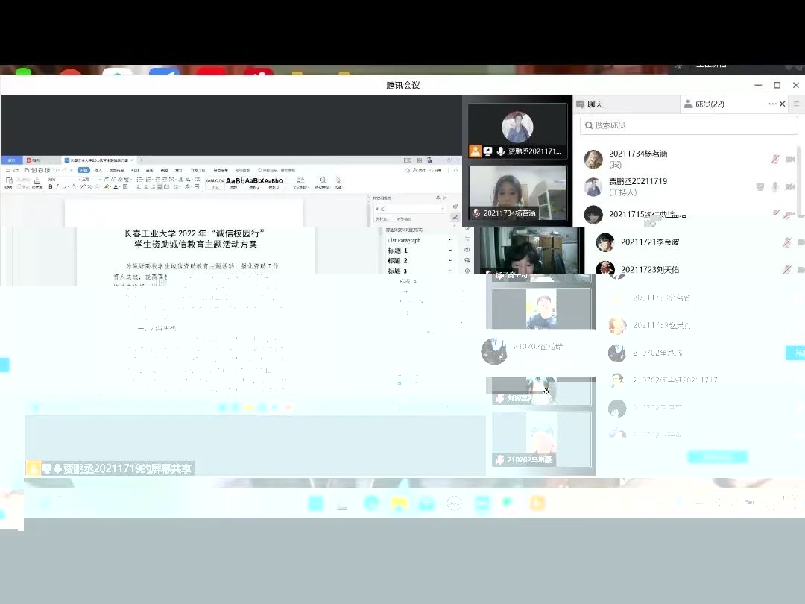Select 210702马思蒙 video tile
Viewport: 805px width, 604px height.
[542, 440]
